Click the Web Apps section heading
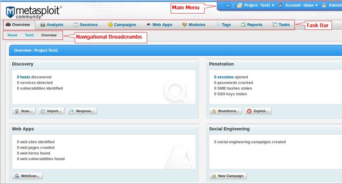The width and height of the screenshot is (342, 184). point(23,129)
